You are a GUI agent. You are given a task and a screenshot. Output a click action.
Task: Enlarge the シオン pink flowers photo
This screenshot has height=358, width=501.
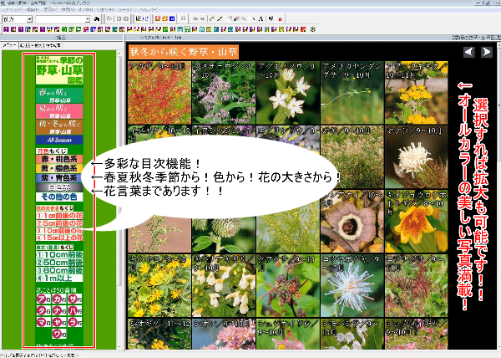(x=224, y=334)
